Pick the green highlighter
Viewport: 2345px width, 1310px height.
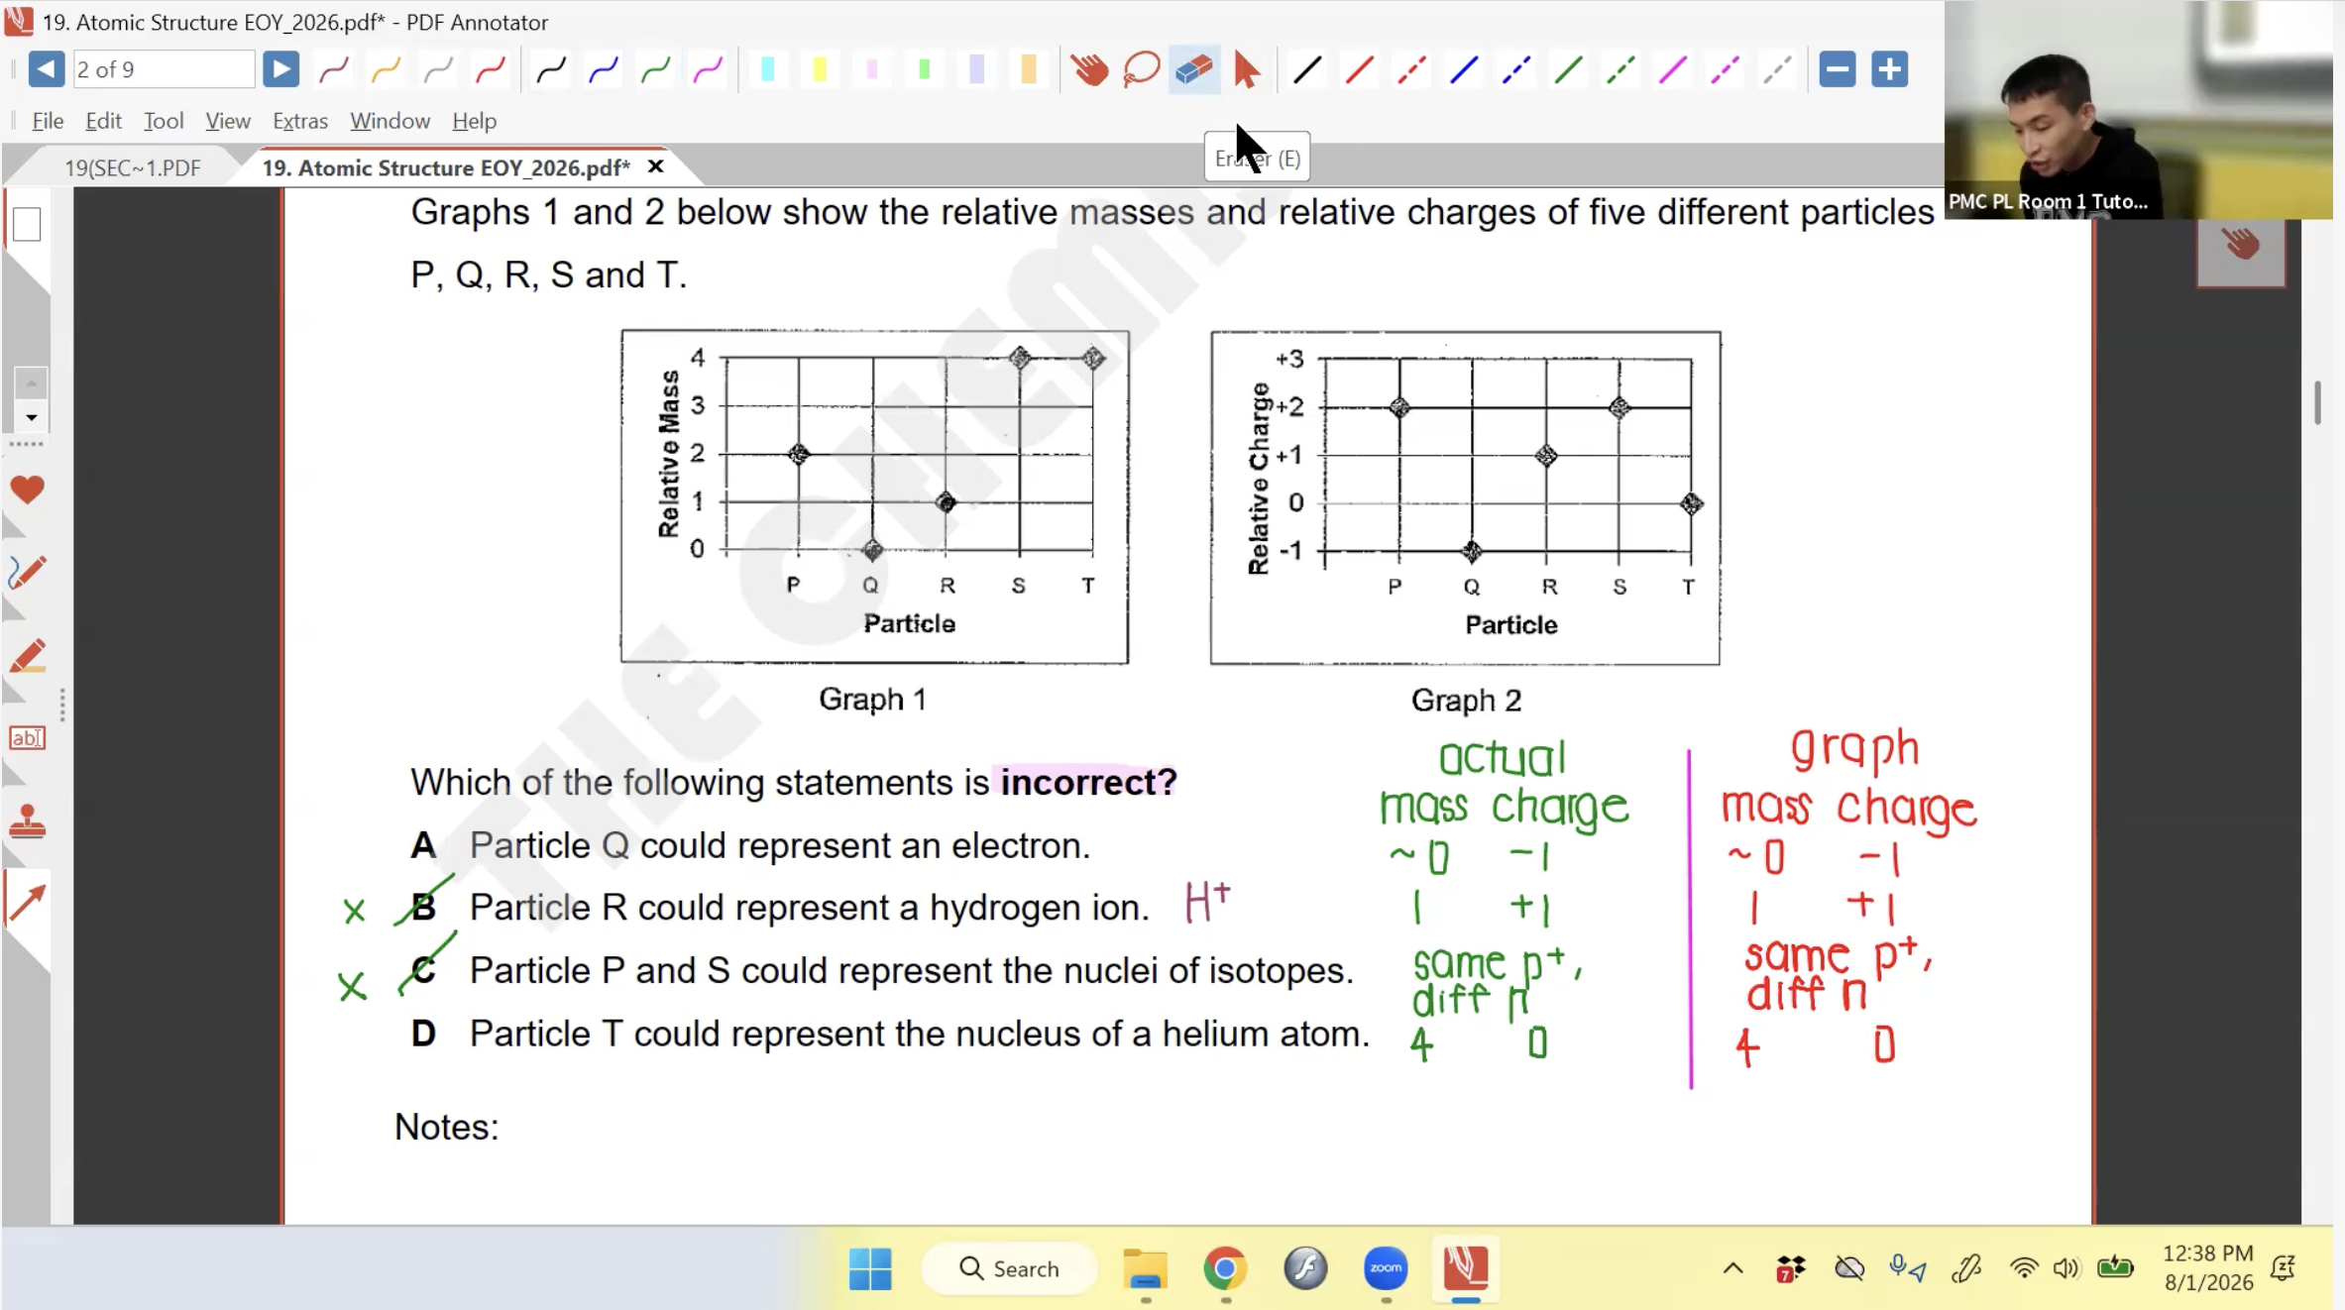click(924, 69)
